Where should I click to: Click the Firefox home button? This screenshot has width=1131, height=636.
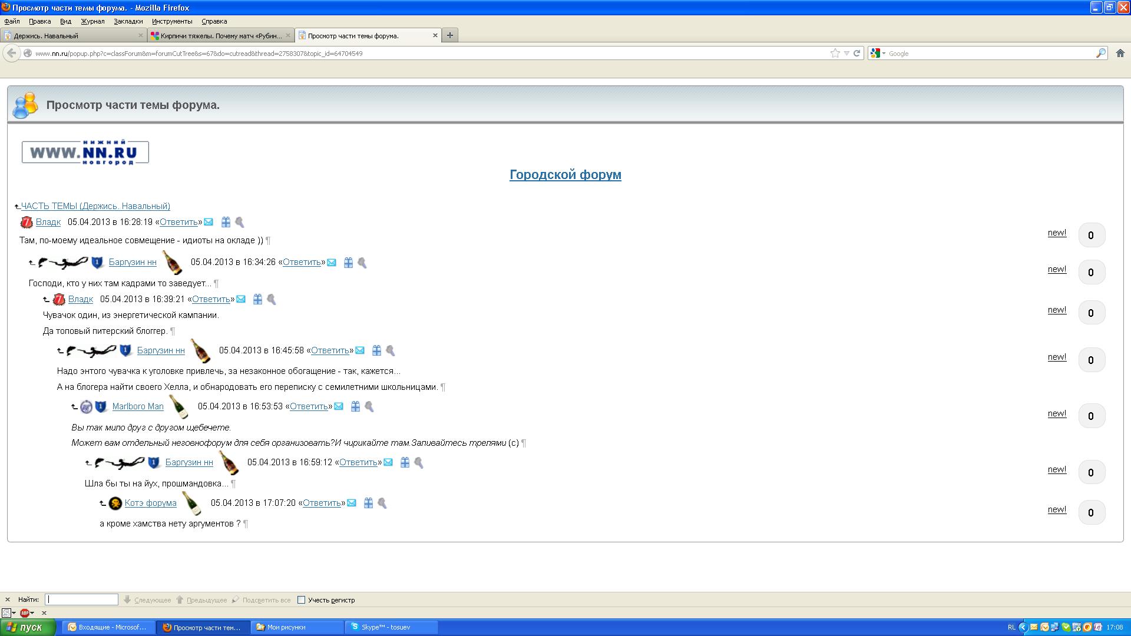click(x=1120, y=53)
